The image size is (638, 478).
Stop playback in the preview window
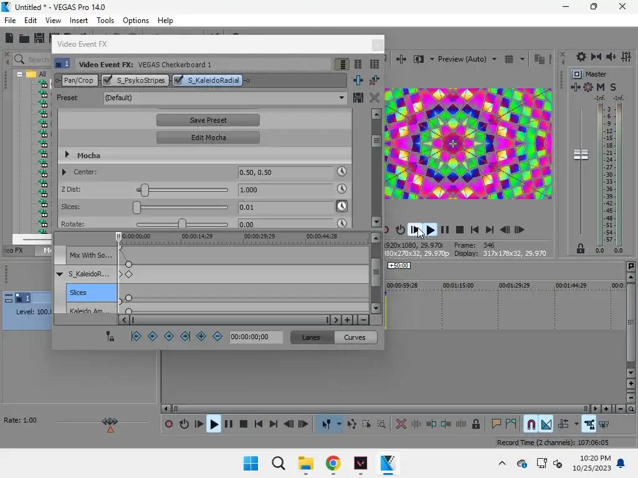click(x=460, y=230)
